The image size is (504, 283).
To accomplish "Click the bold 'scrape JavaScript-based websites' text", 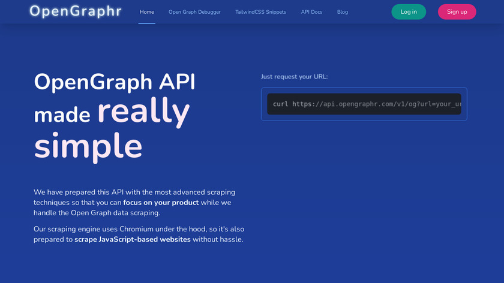I will [x=133, y=240].
